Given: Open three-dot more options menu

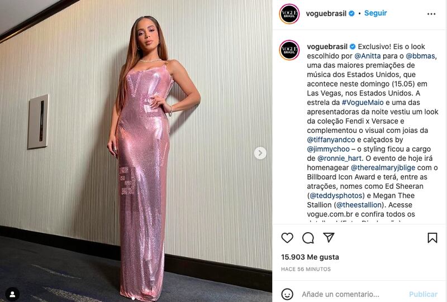Looking at the screenshot, I should pyautogui.click(x=431, y=14).
